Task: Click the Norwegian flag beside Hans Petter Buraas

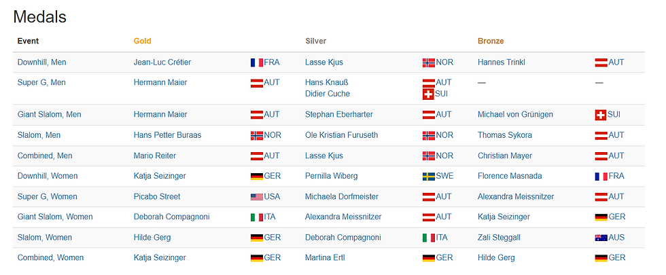Action: click(256, 135)
